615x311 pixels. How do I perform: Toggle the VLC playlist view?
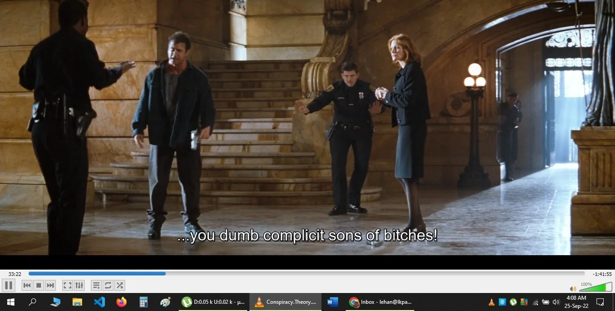(96, 285)
